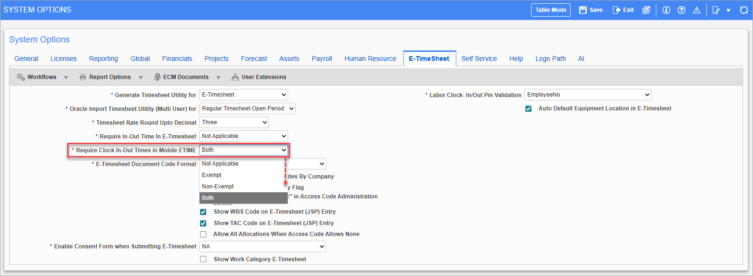This screenshot has width=753, height=276.
Task: Switch to the Projects tab
Action: coord(216,59)
